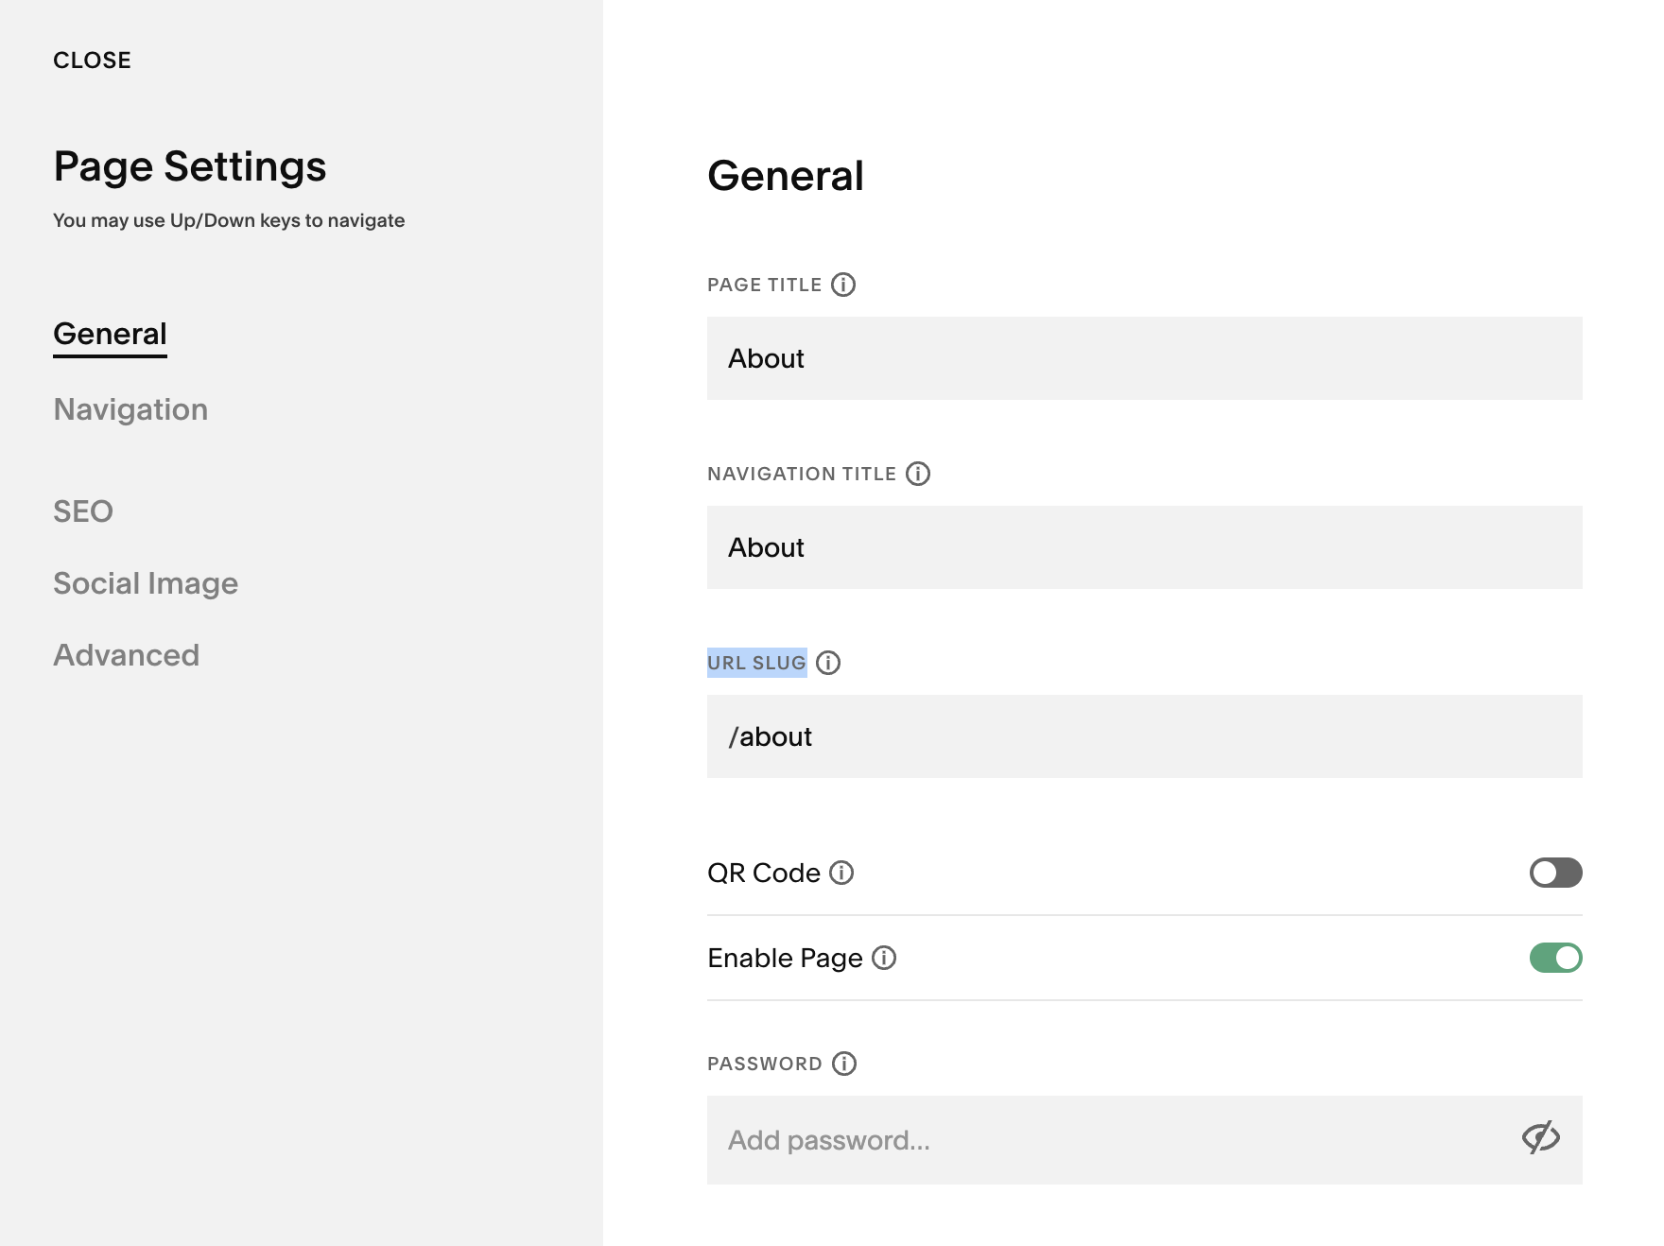Focus the Navigation Title input field
Viewport: 1664px width, 1246px height.
click(1144, 547)
